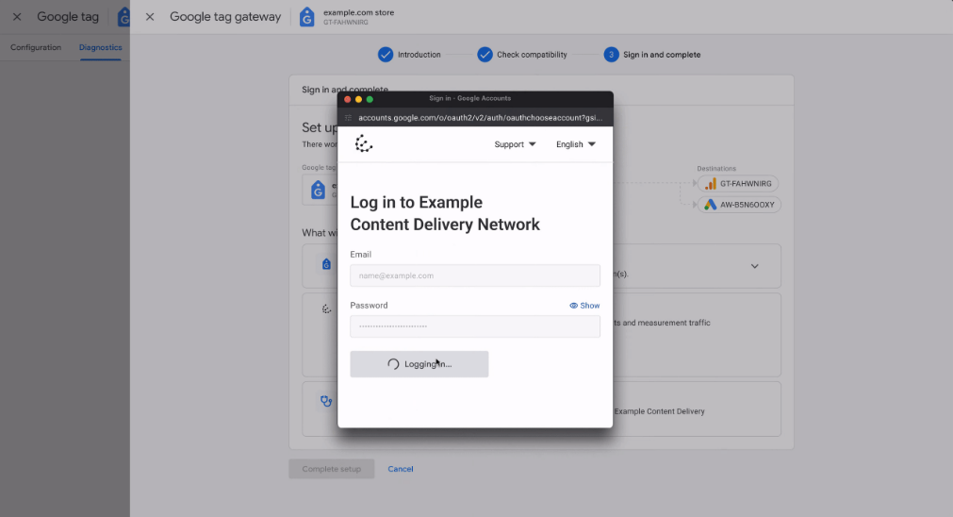Open the Configuration tab
The image size is (953, 517).
tap(36, 47)
